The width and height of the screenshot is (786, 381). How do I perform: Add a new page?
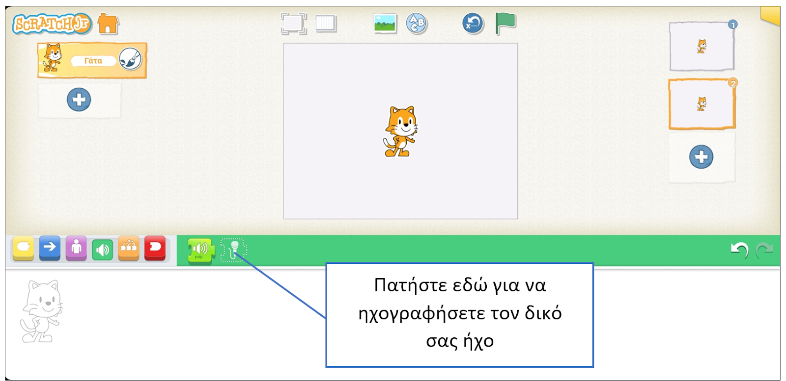[701, 157]
